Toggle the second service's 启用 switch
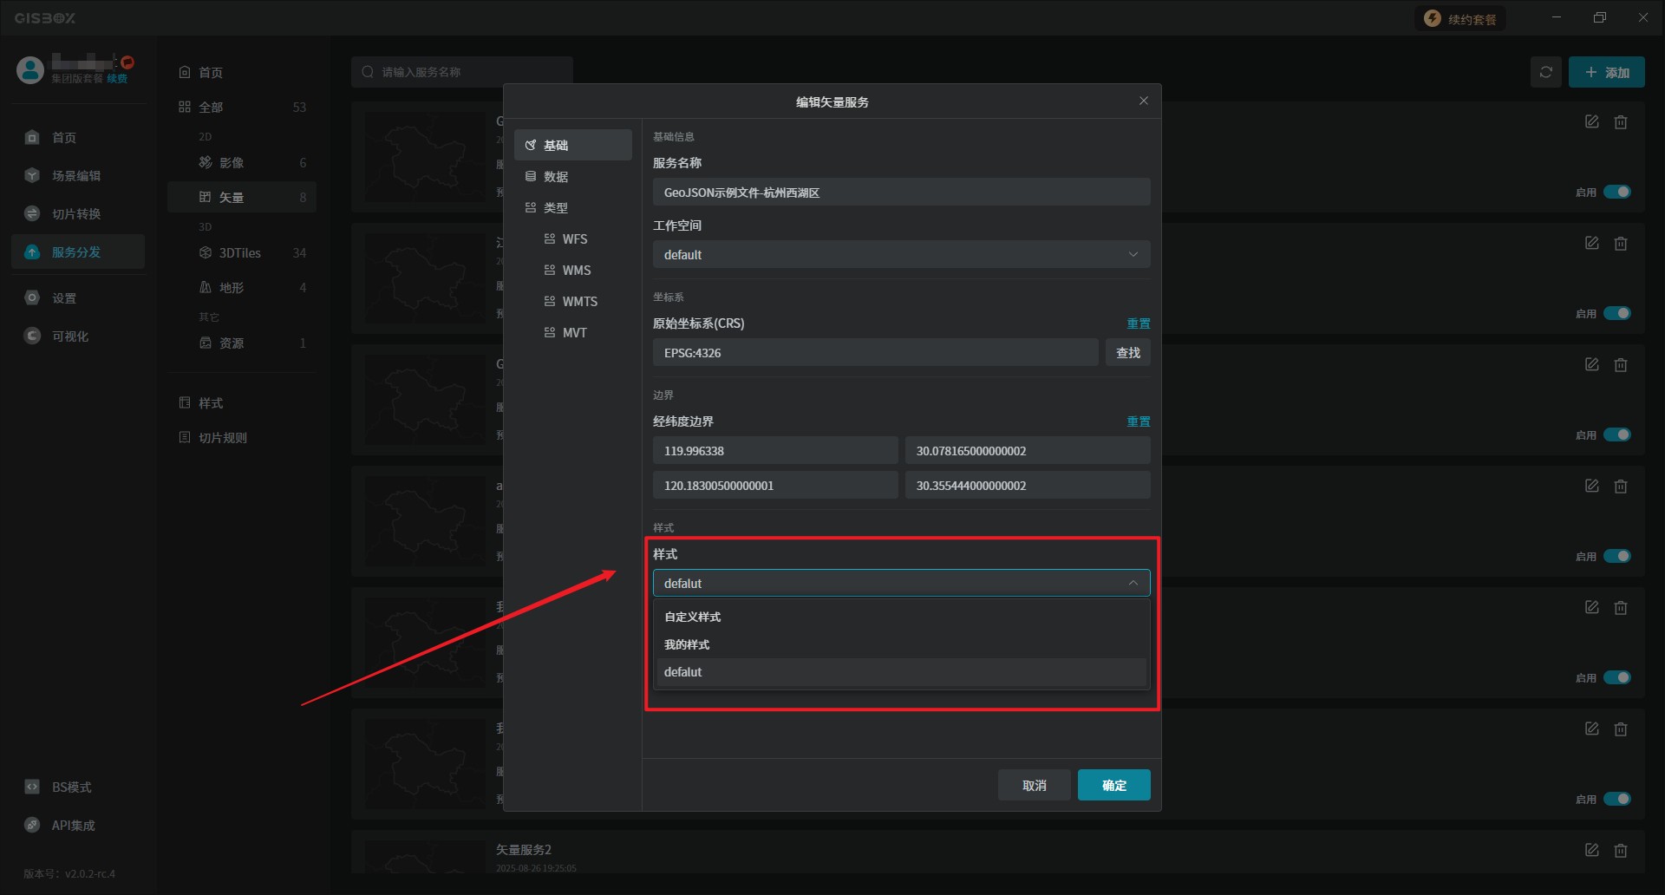The height and width of the screenshot is (895, 1665). click(x=1616, y=313)
